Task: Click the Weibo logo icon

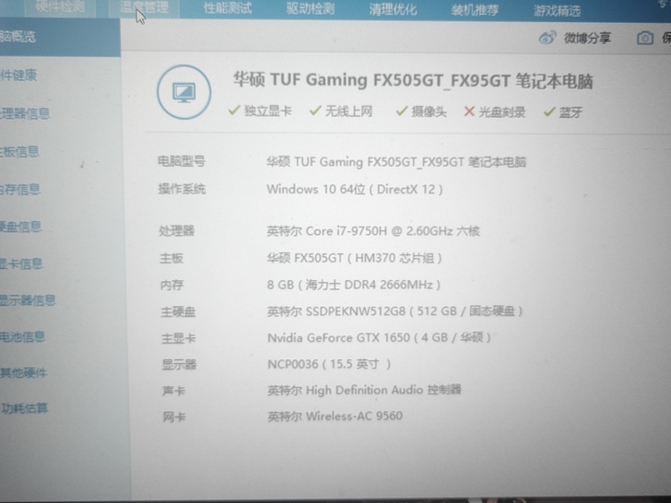Action: (x=547, y=38)
